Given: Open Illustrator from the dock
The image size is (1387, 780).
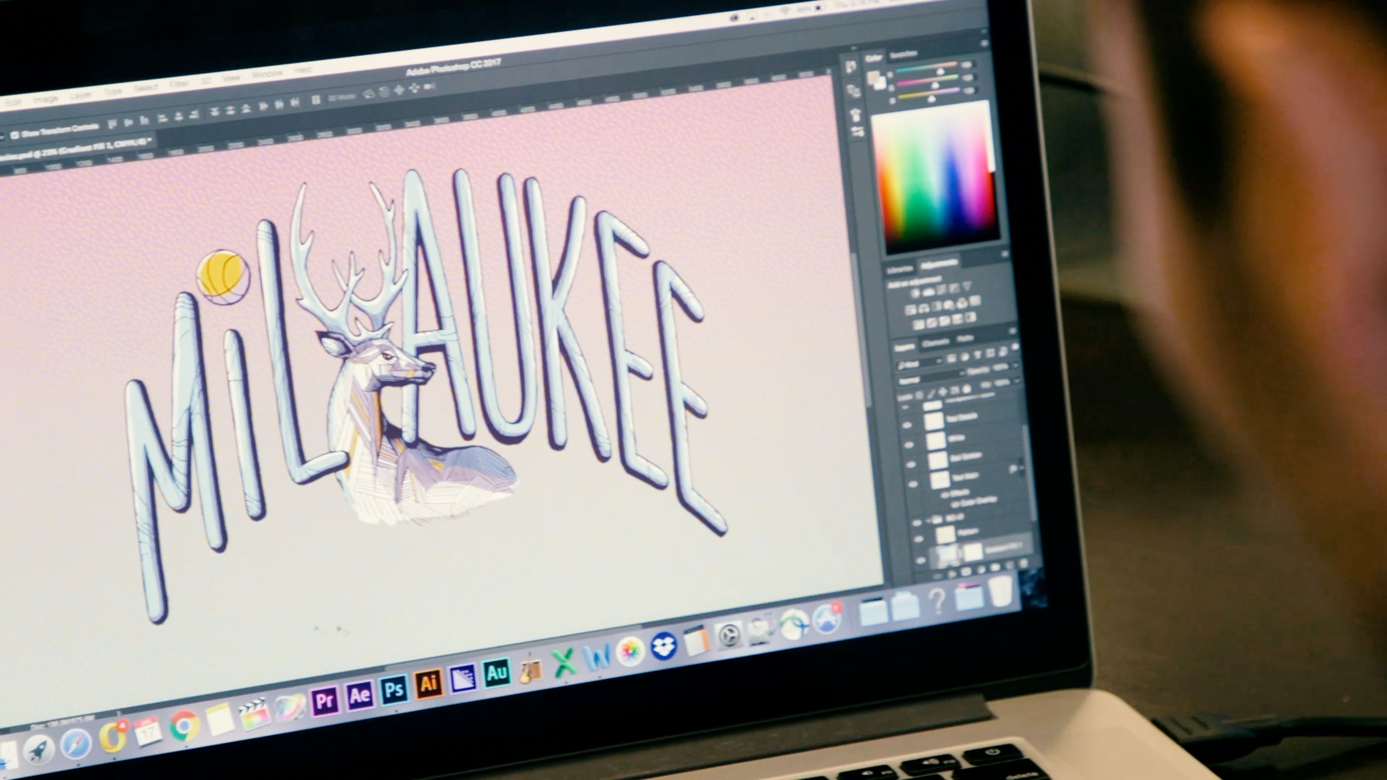Looking at the screenshot, I should [x=428, y=683].
